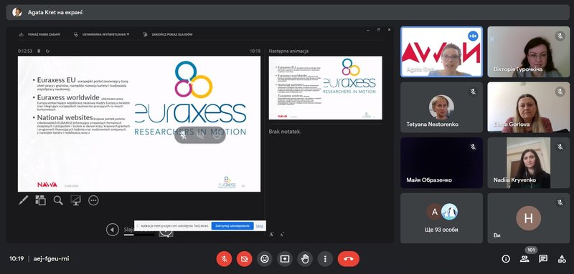This screenshot has height=274, width=574.
Task: Open the meeting details info icon
Action: 506,259
